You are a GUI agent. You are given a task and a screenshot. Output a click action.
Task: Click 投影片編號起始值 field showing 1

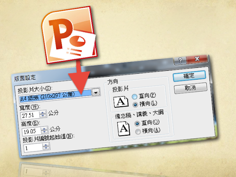point(33,148)
